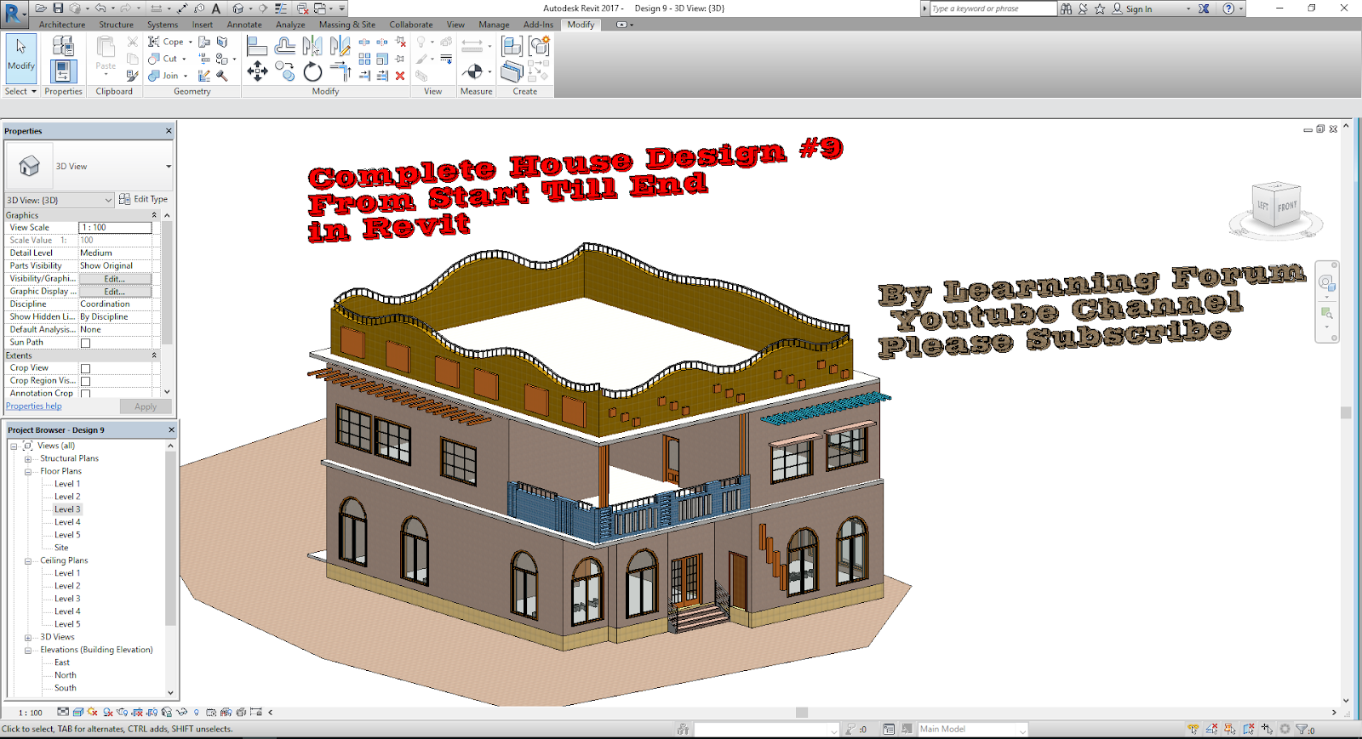The height and width of the screenshot is (739, 1362).
Task: Select the Mirror Draw Axis tool
Action: pos(340,45)
